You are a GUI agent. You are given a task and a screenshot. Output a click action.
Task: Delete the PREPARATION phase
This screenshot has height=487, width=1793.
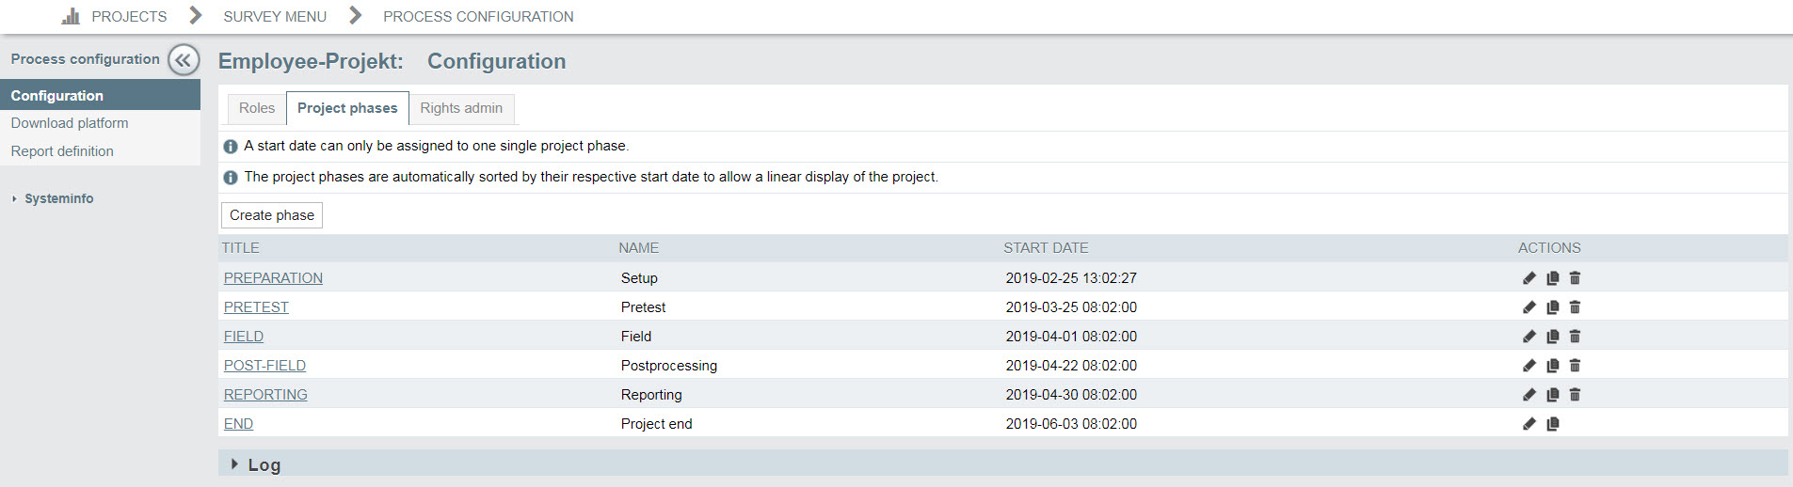pyautogui.click(x=1575, y=278)
